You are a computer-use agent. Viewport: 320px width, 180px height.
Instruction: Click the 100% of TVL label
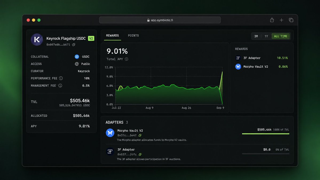point(281,130)
